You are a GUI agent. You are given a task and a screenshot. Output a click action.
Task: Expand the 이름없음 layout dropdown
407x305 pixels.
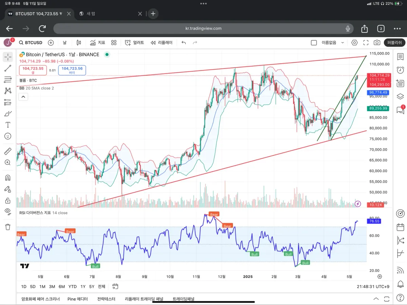(x=343, y=43)
